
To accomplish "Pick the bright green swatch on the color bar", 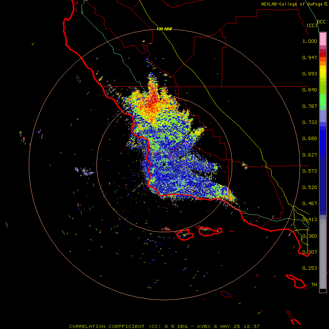I will click(323, 100).
